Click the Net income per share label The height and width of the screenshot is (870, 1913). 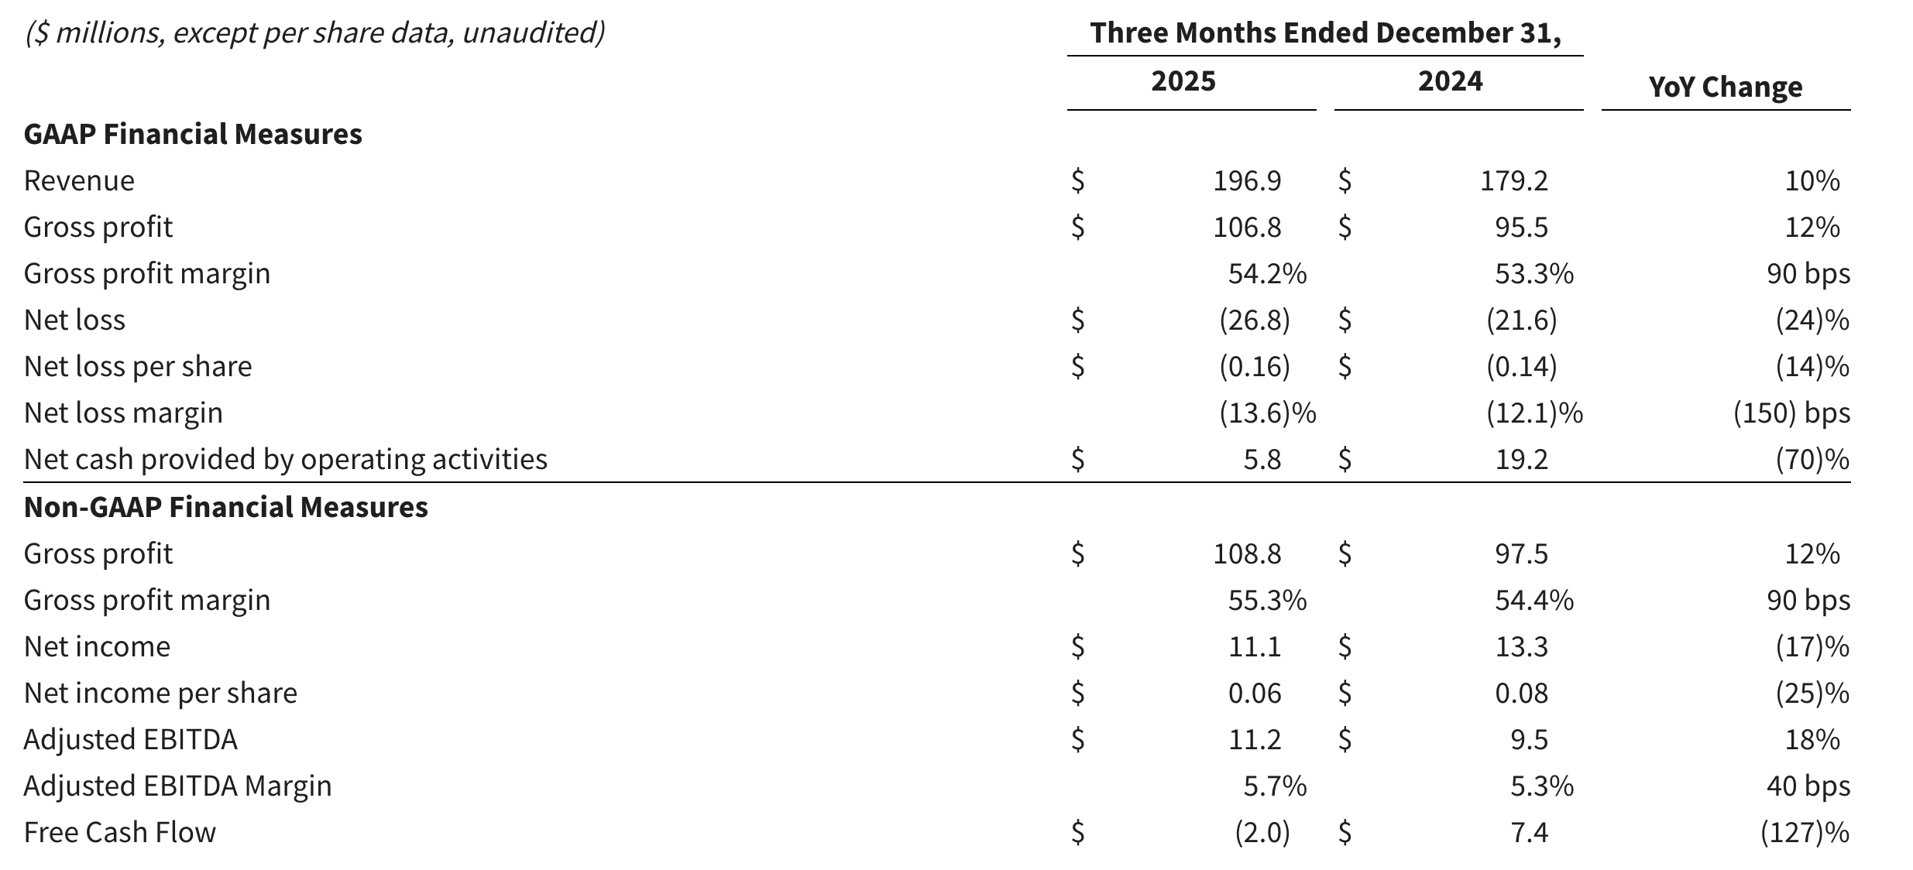[x=160, y=693]
